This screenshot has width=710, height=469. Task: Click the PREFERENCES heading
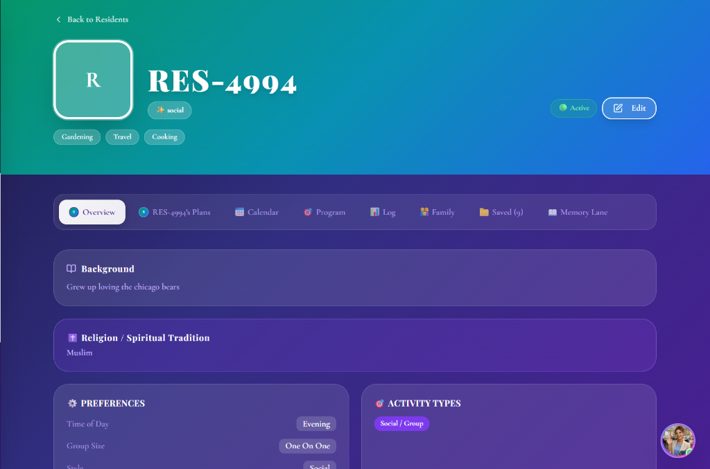(x=113, y=403)
